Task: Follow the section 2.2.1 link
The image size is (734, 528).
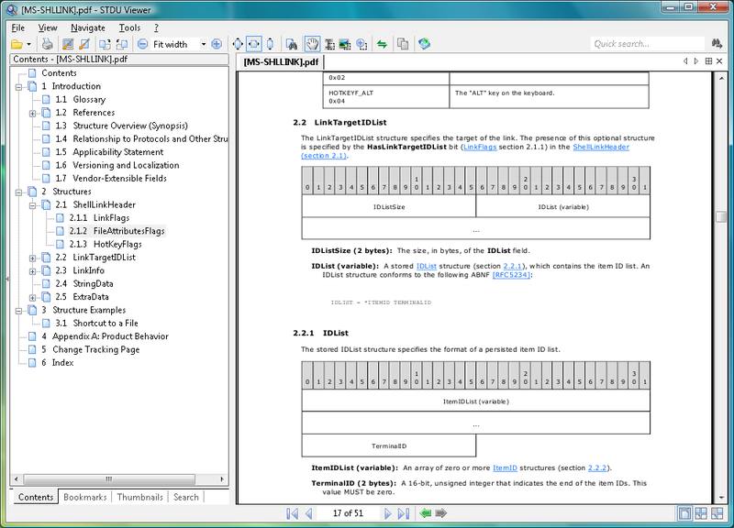Action: coord(513,266)
